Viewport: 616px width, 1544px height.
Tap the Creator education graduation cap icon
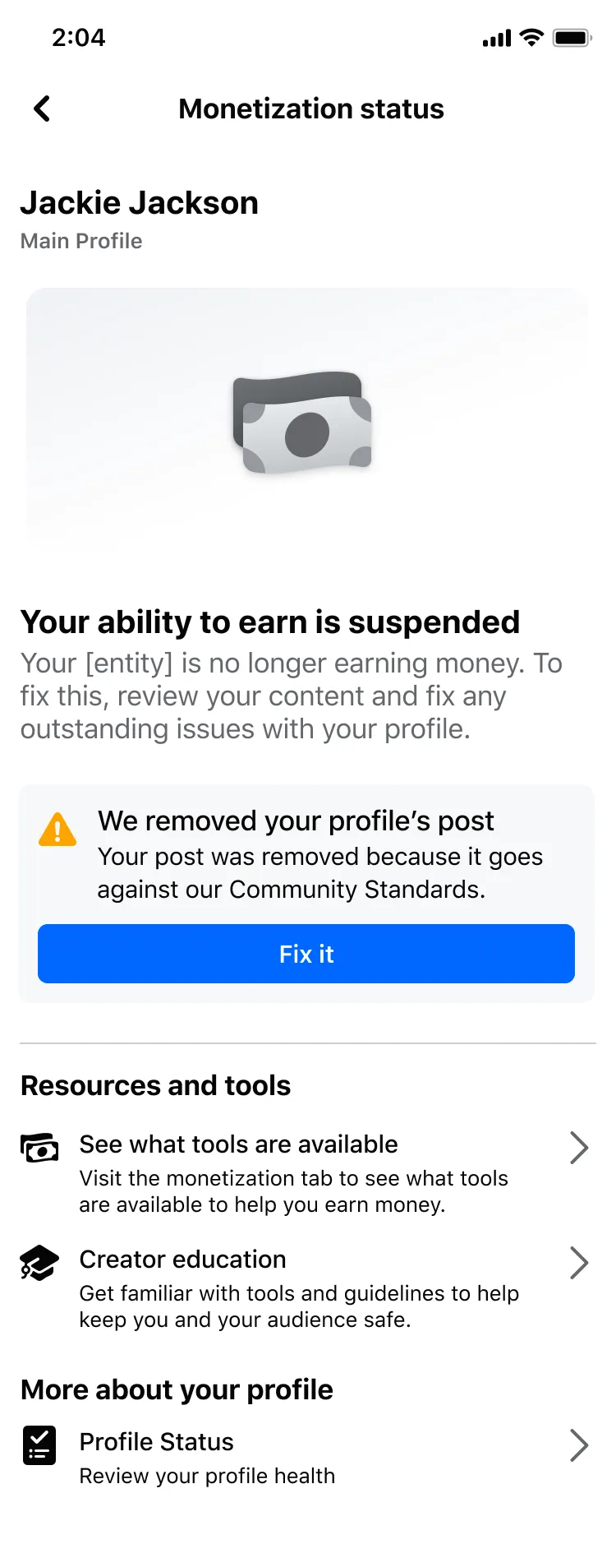(x=39, y=1263)
